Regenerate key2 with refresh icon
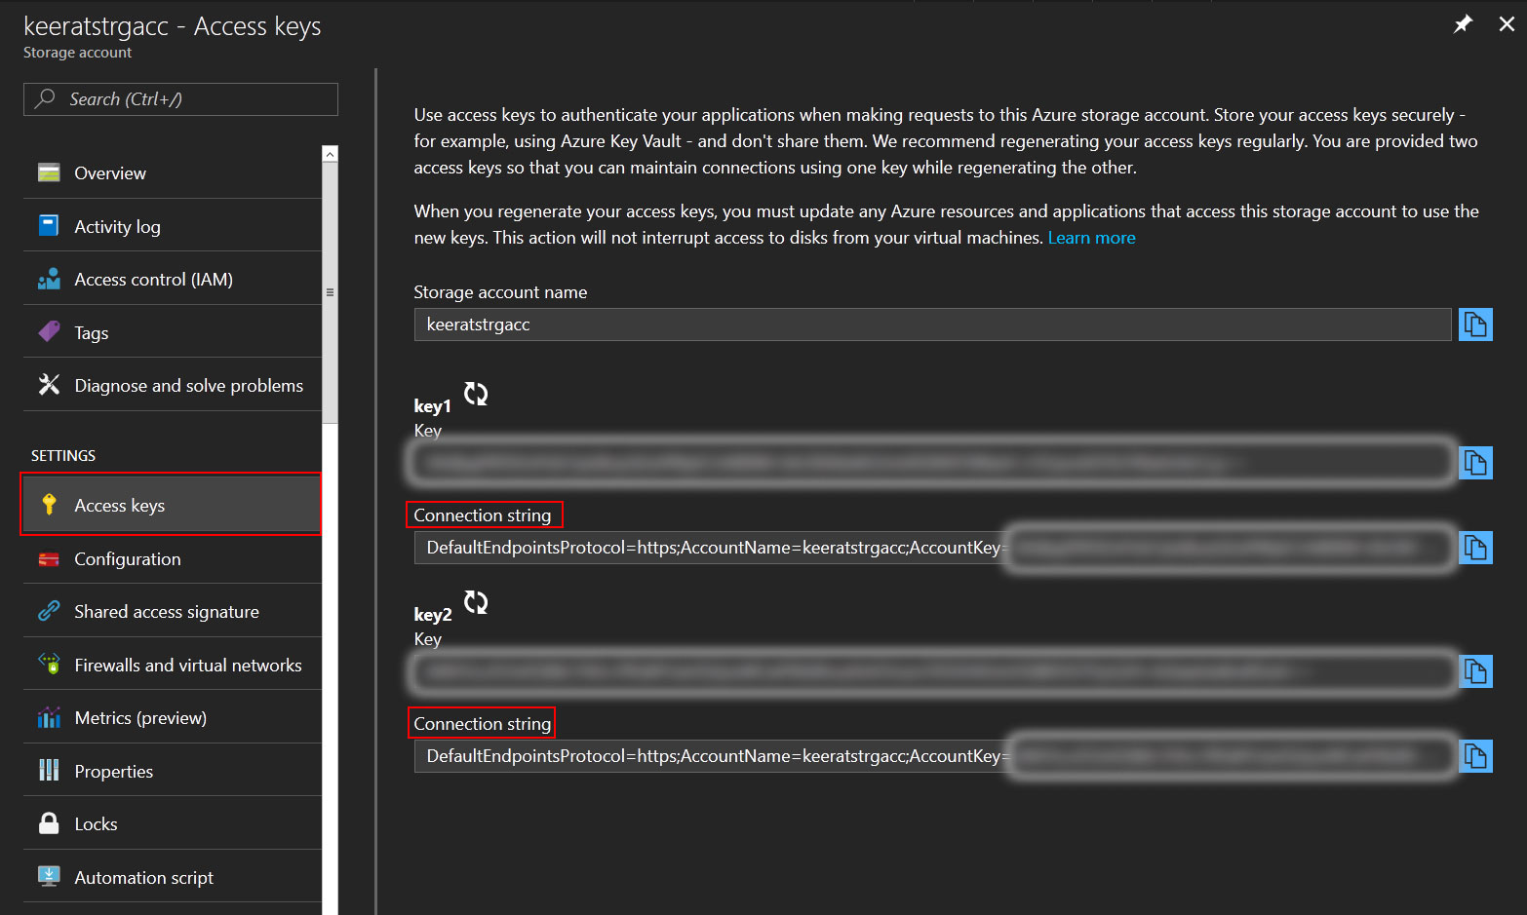 tap(476, 602)
